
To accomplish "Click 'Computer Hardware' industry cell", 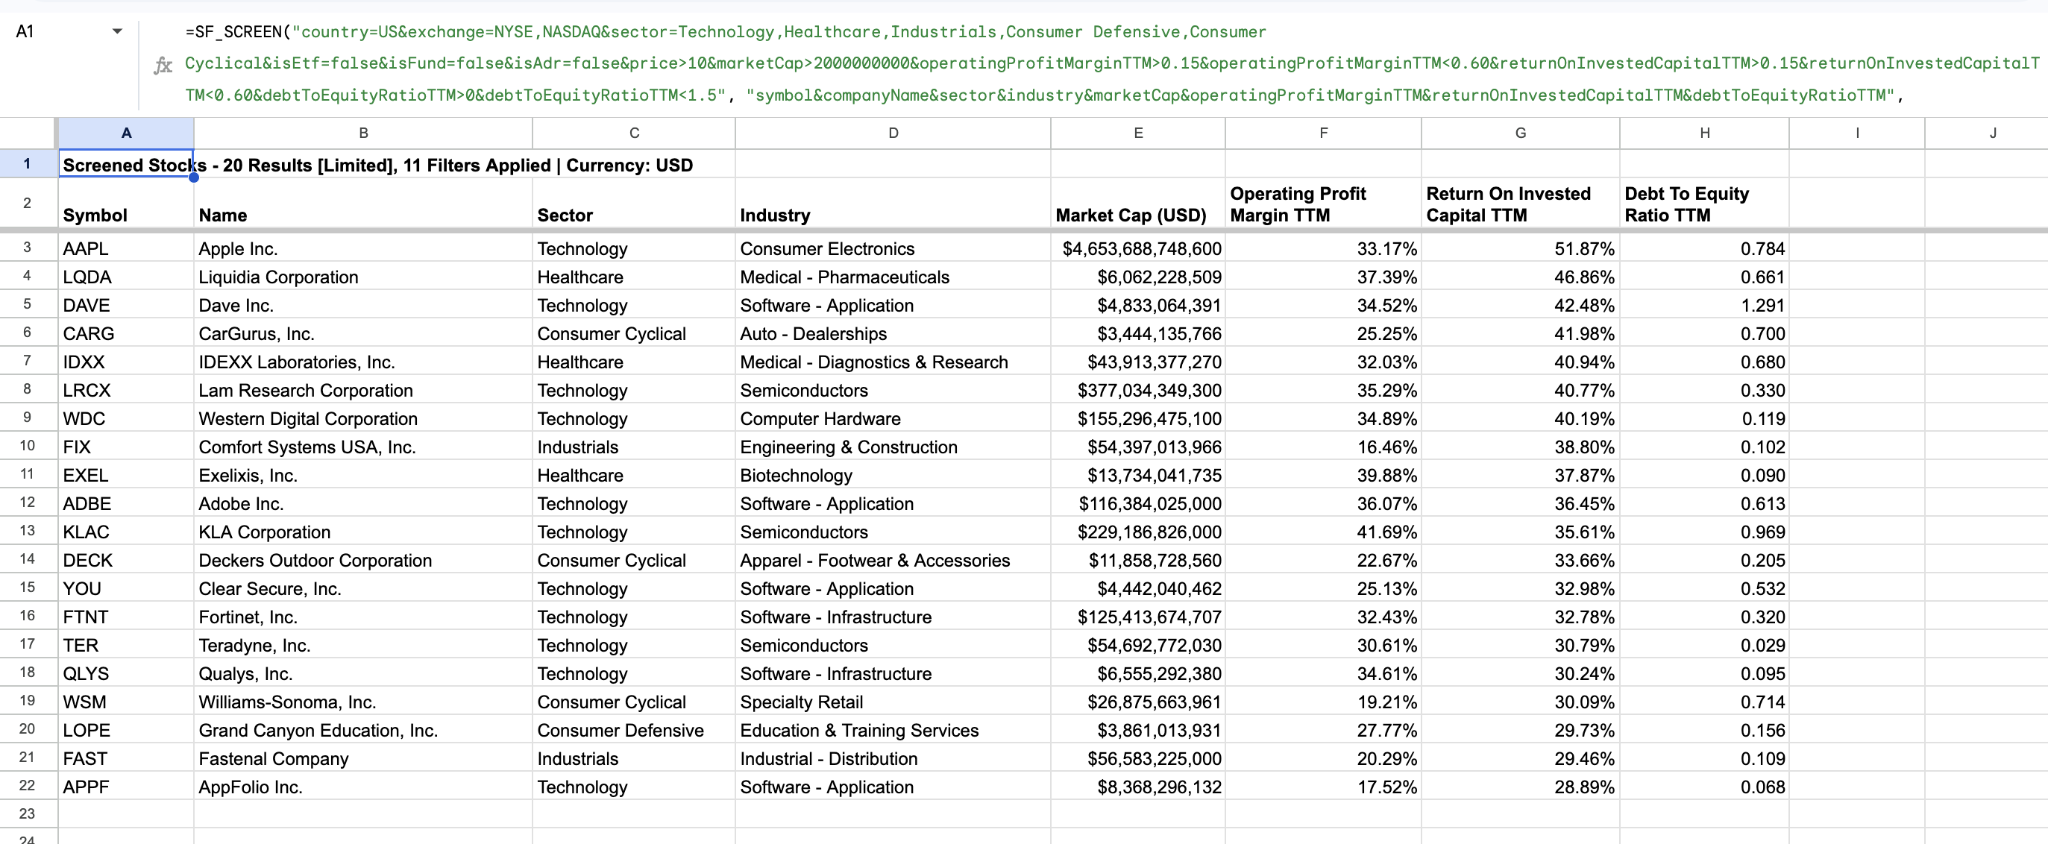I will [x=893, y=419].
